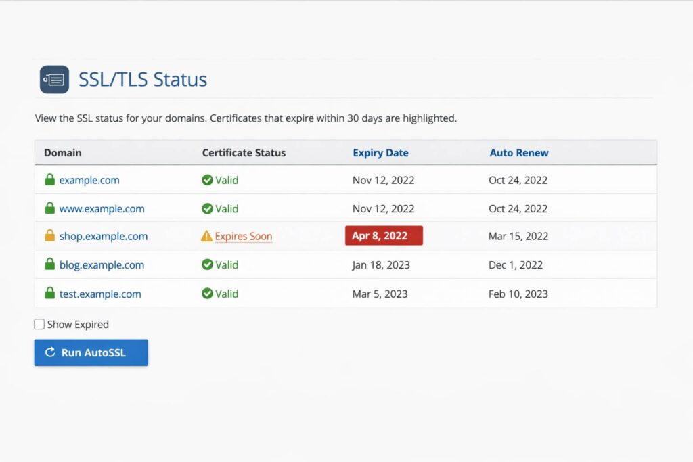Viewport: 693px width, 462px height.
Task: Sort table by Auto Renew column
Action: [519, 153]
